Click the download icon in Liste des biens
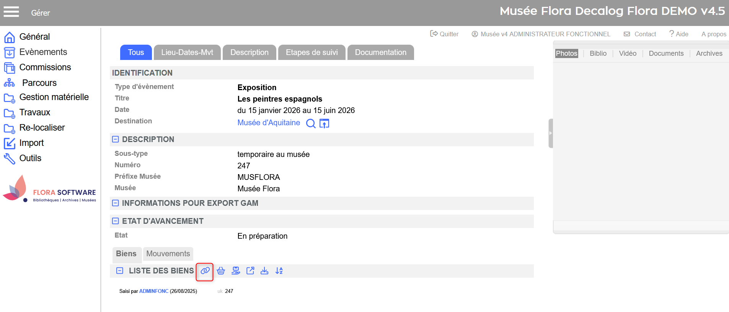This screenshot has width=729, height=312. click(x=264, y=271)
